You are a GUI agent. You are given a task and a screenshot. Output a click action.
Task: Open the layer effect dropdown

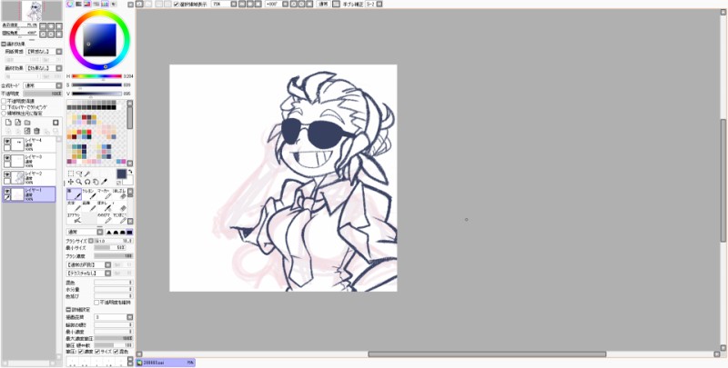click(x=59, y=67)
